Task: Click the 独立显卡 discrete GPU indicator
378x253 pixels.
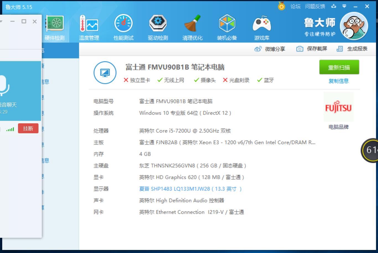Action: (137, 80)
